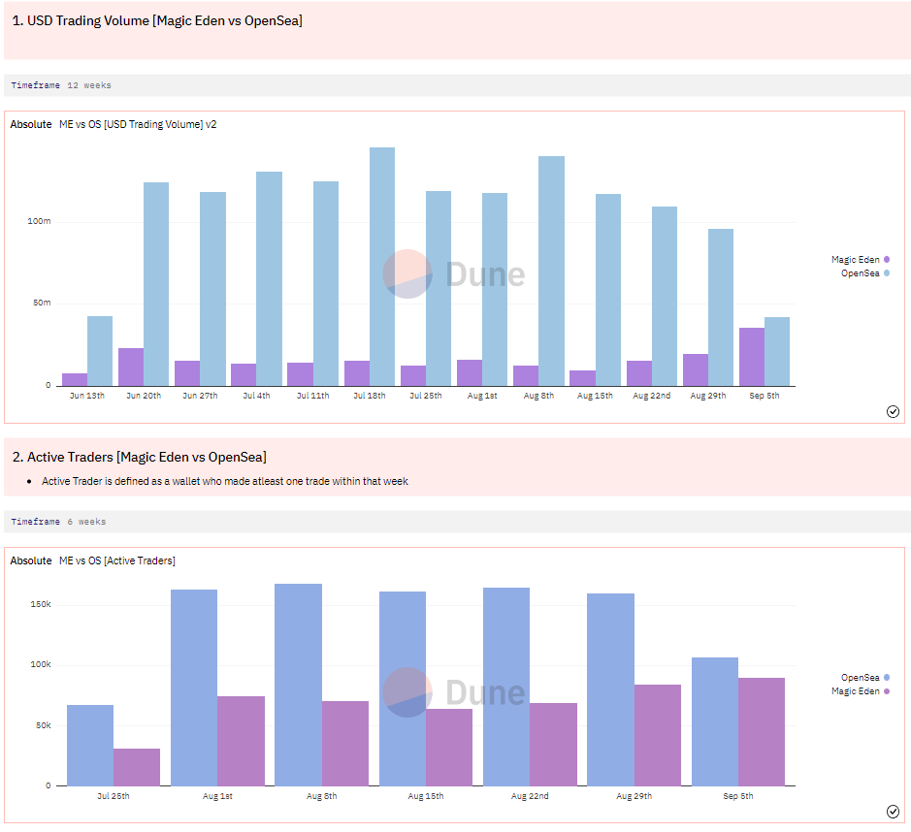Click the 'Jul 4th' x-axis label on volume chart
The width and height of the screenshot is (911, 832).
(x=256, y=396)
